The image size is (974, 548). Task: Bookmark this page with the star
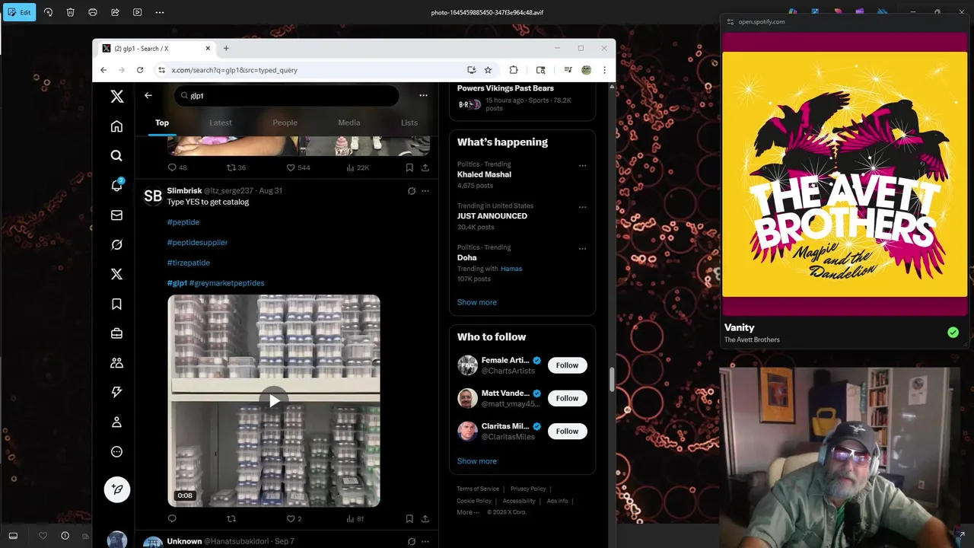click(x=488, y=70)
